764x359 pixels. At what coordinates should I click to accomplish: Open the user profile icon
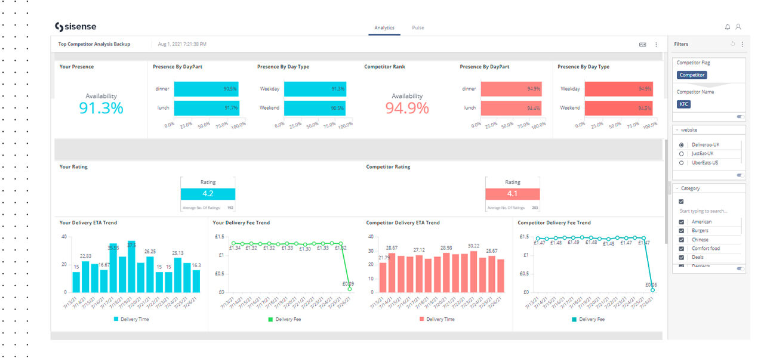[738, 27]
